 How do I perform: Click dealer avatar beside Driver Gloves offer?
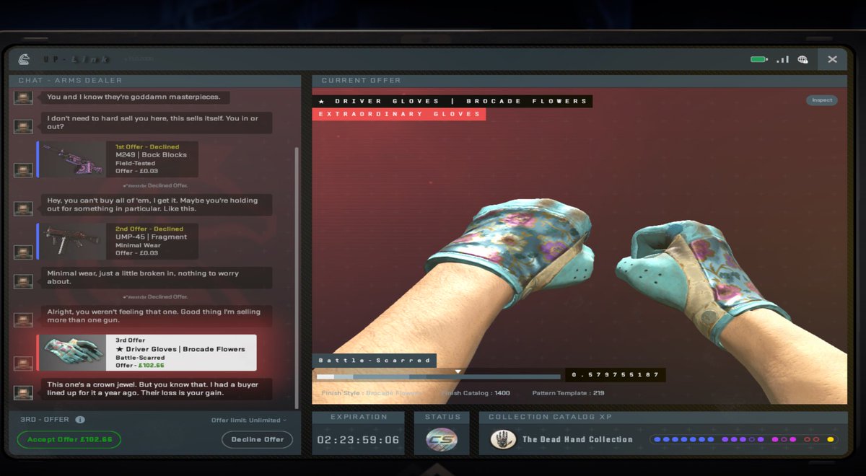(23, 363)
